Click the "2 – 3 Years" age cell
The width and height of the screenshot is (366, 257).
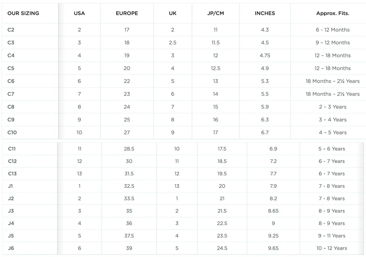click(332, 107)
